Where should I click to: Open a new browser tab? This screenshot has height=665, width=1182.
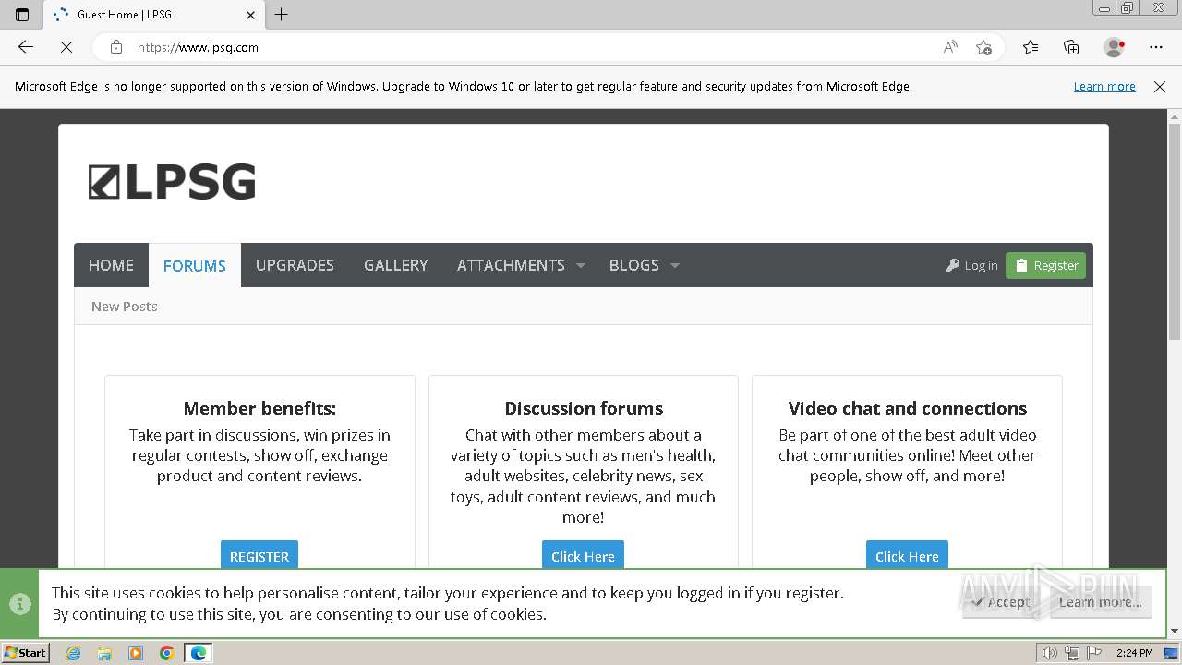(282, 15)
